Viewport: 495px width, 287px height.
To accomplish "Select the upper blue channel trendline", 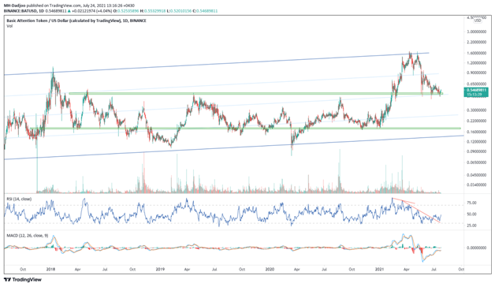I will click(217, 64).
